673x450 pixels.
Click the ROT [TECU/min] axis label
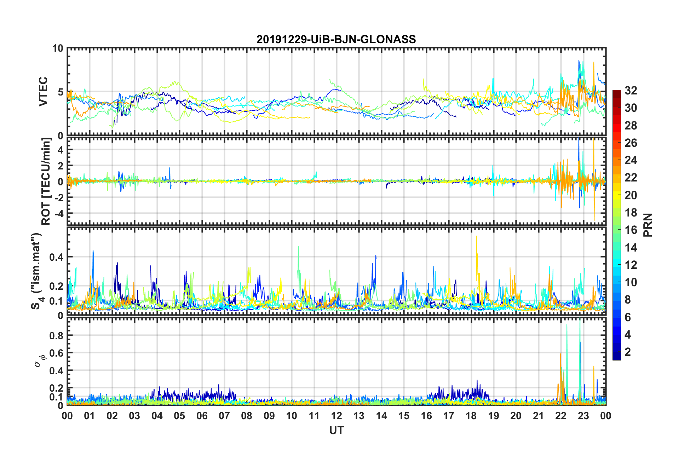pos(46,181)
